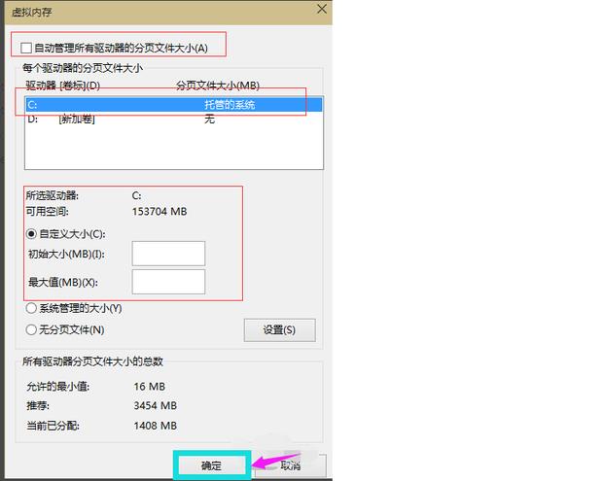Screen dimensions: 603x481
Task: Click the 153704 MB free space value
Action: coord(160,211)
